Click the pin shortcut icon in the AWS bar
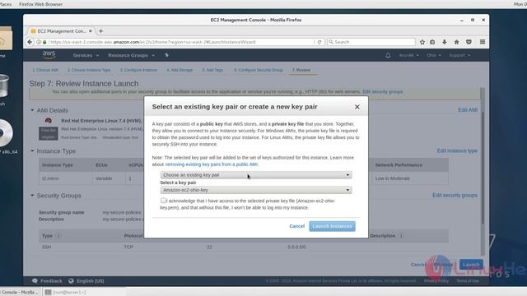 click(x=166, y=55)
